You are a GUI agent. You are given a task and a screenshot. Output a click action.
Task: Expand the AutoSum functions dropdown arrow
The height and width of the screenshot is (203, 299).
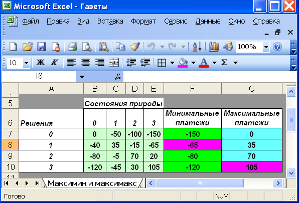tap(235, 63)
